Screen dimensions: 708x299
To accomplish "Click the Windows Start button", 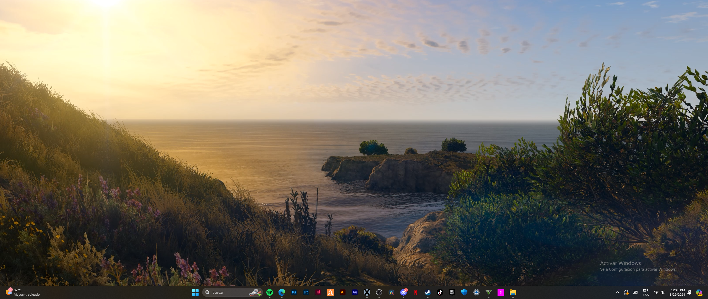I will pyautogui.click(x=196, y=292).
